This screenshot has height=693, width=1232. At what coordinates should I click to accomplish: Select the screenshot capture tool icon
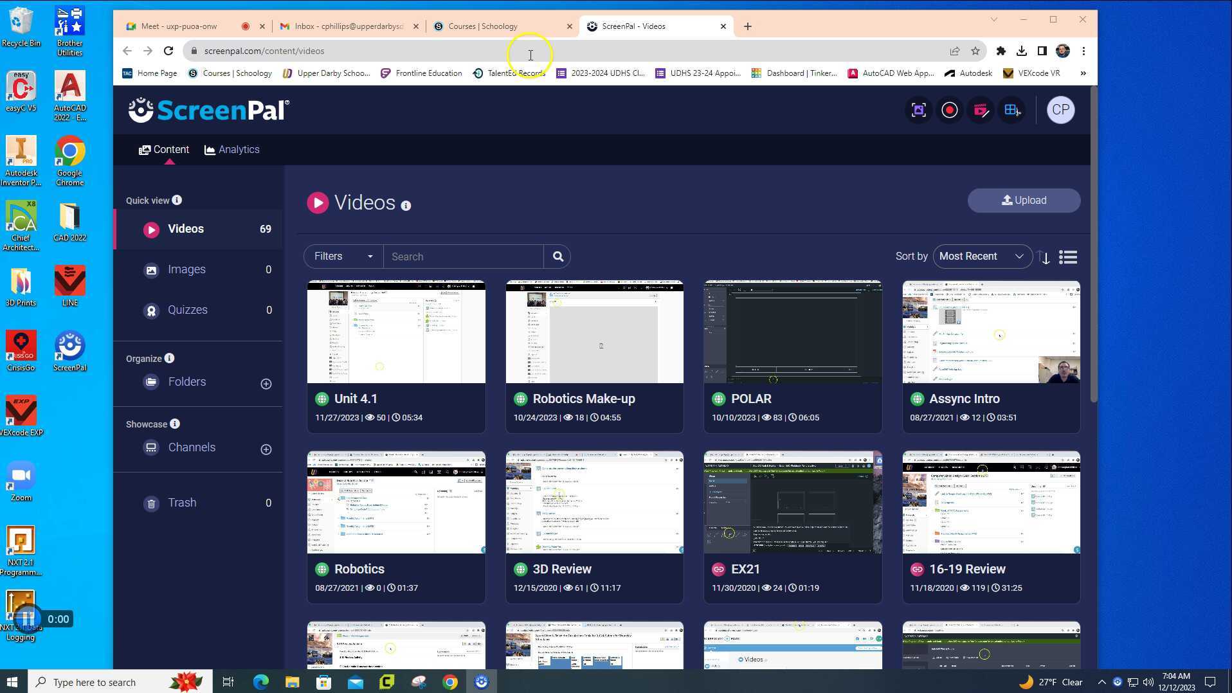918,110
